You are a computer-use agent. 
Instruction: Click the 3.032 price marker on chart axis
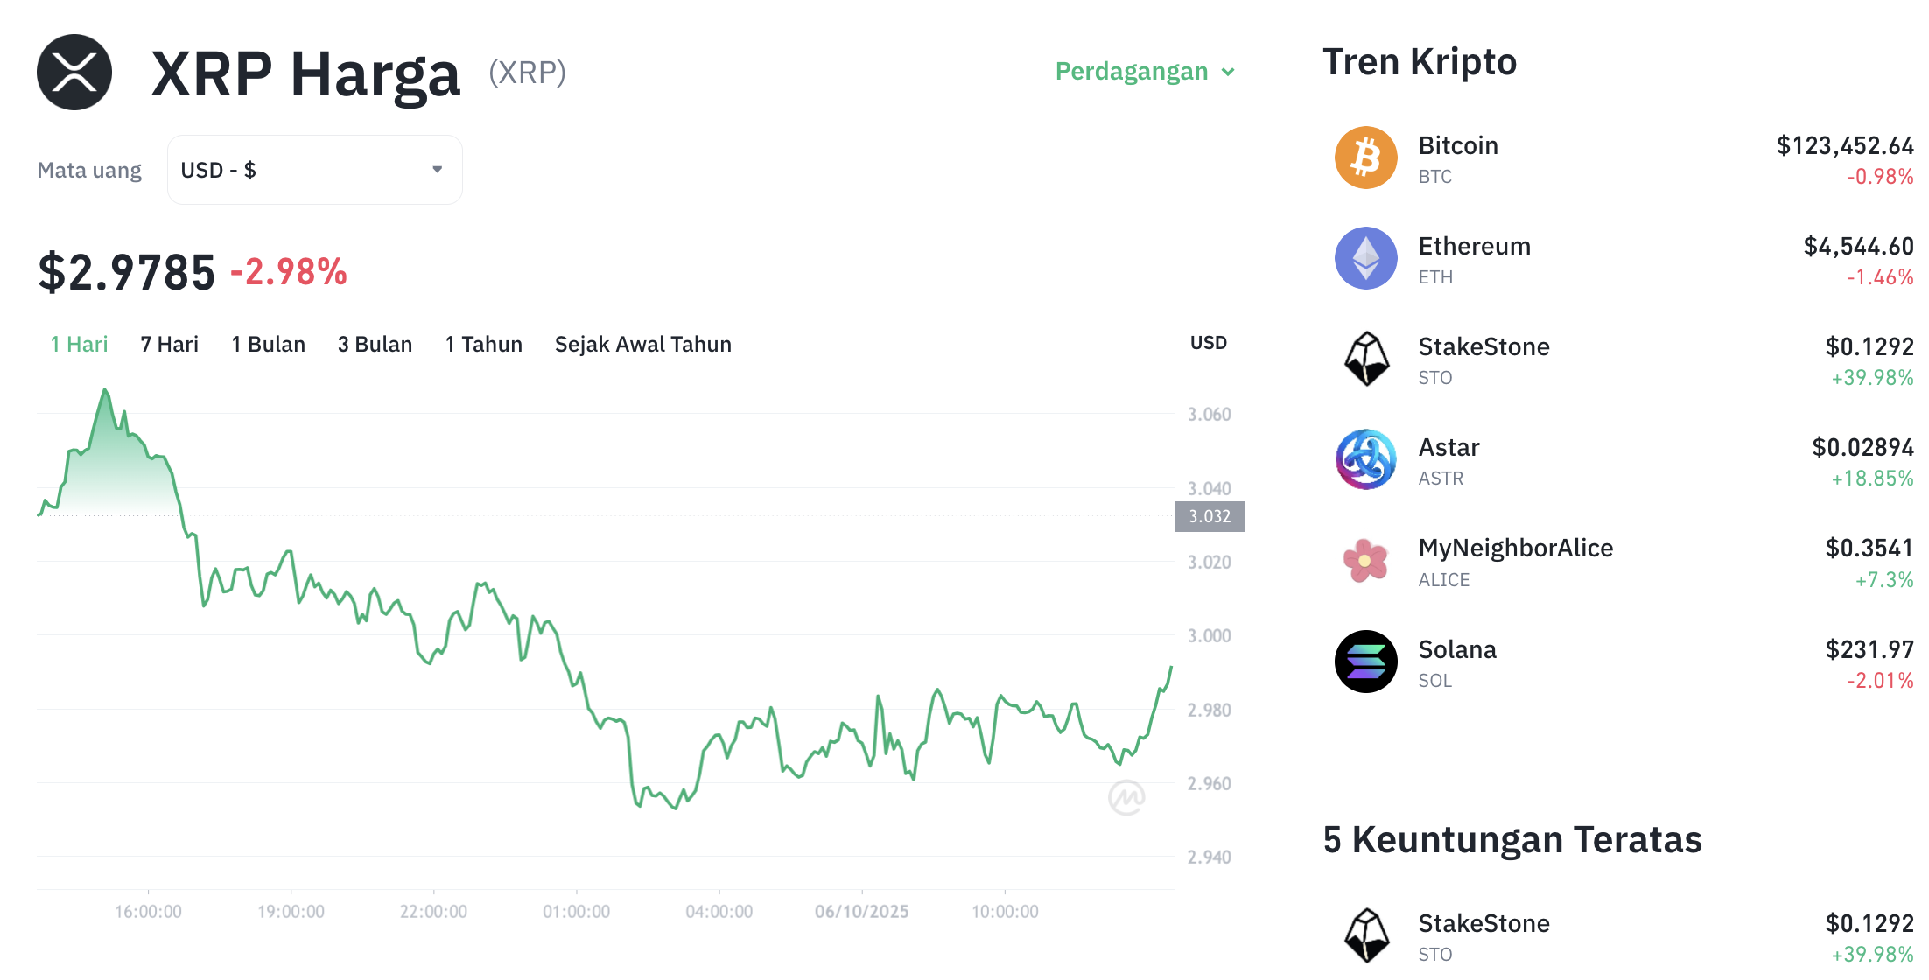point(1210,517)
